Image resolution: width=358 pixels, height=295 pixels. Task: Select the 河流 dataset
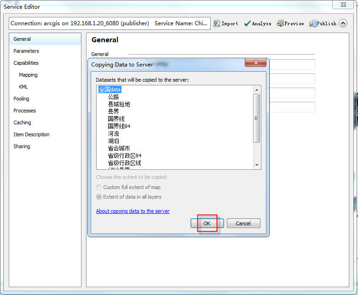pyautogui.click(x=113, y=134)
